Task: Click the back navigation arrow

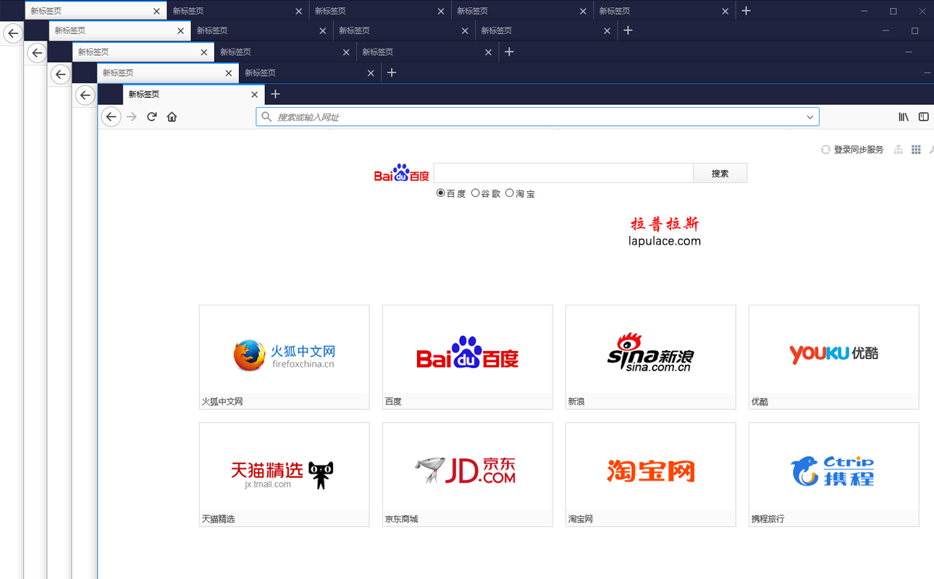Action: coord(112,117)
